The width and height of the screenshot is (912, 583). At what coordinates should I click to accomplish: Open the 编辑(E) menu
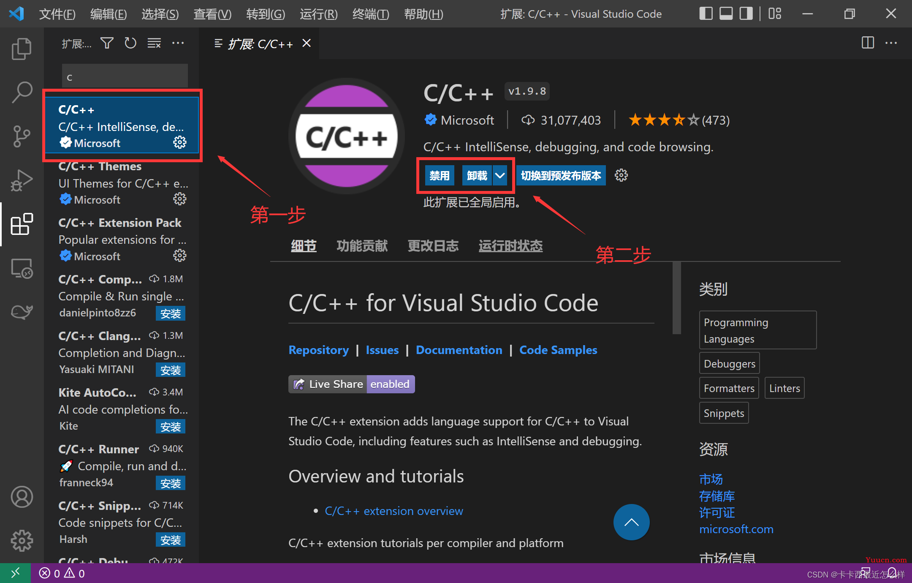coord(109,14)
